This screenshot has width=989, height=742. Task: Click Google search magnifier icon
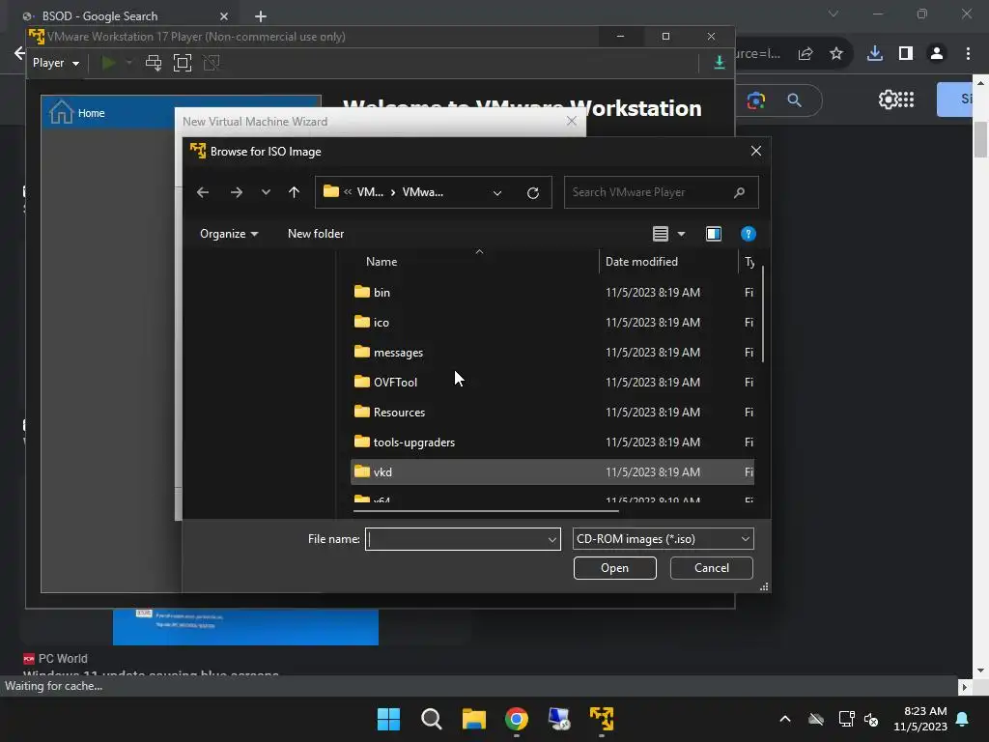coord(795,100)
